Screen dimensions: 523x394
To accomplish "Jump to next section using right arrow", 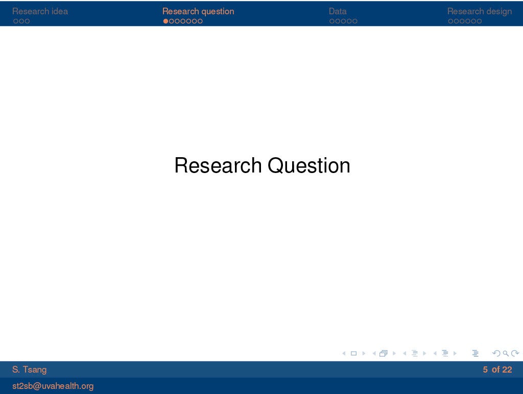I will point(455,353).
